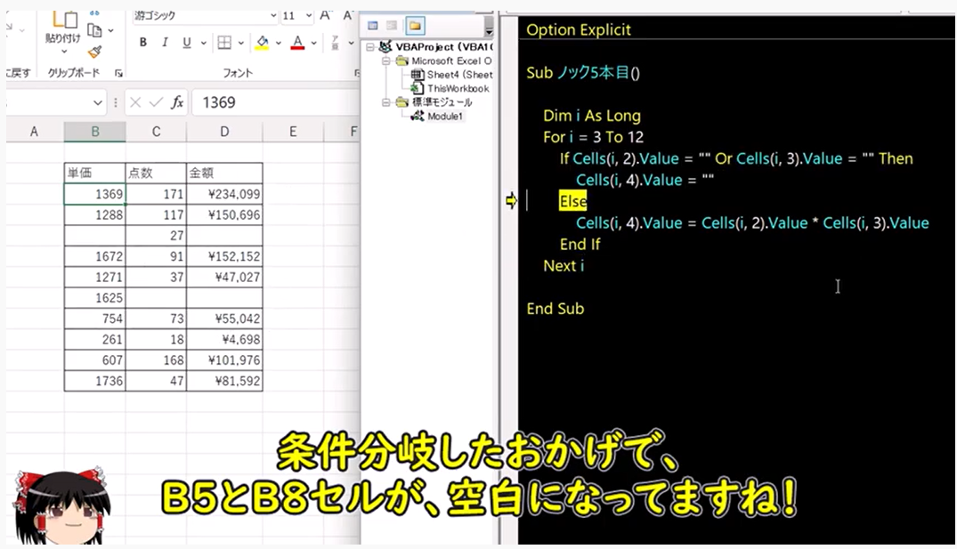
Task: Click View Object icon in Project Explorer
Action: 393,26
